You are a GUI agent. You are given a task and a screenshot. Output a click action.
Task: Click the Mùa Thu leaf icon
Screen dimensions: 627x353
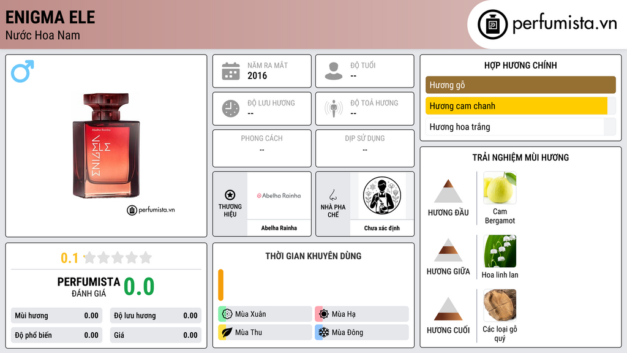(x=227, y=332)
